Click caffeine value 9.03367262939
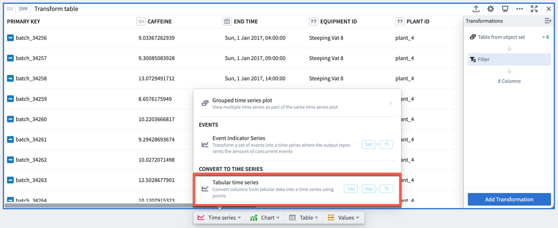 [x=156, y=38]
